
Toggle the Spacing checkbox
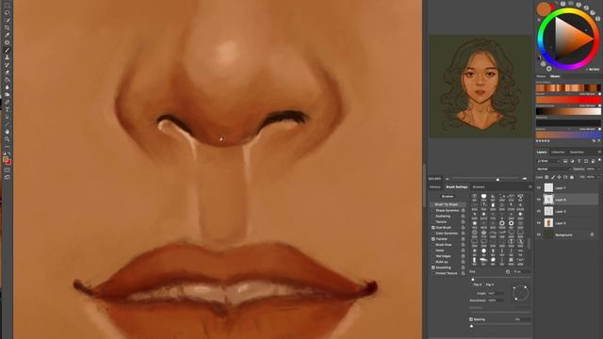coord(471,319)
